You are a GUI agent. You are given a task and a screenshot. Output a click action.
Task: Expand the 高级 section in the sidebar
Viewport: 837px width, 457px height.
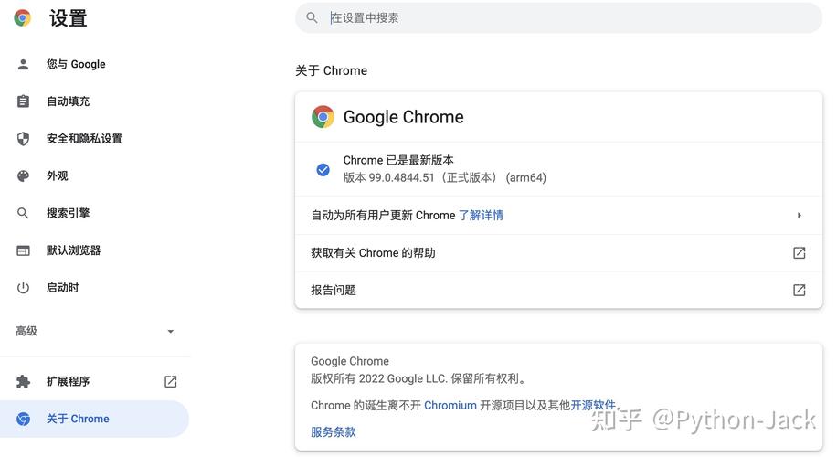pos(95,331)
